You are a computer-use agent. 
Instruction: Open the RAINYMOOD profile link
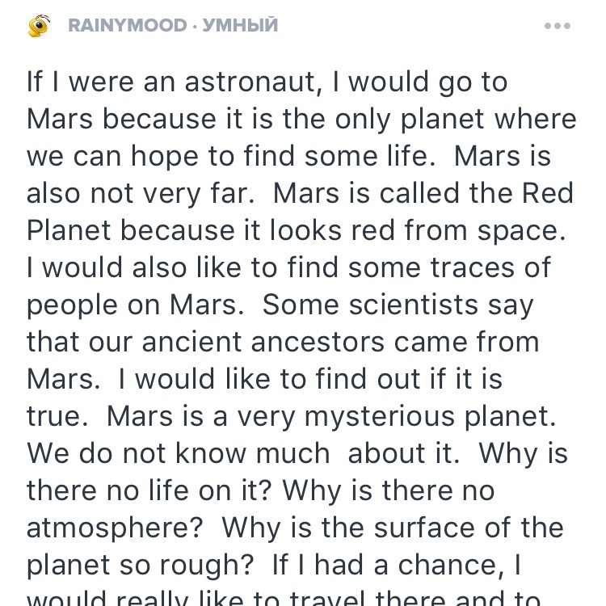[x=128, y=26]
